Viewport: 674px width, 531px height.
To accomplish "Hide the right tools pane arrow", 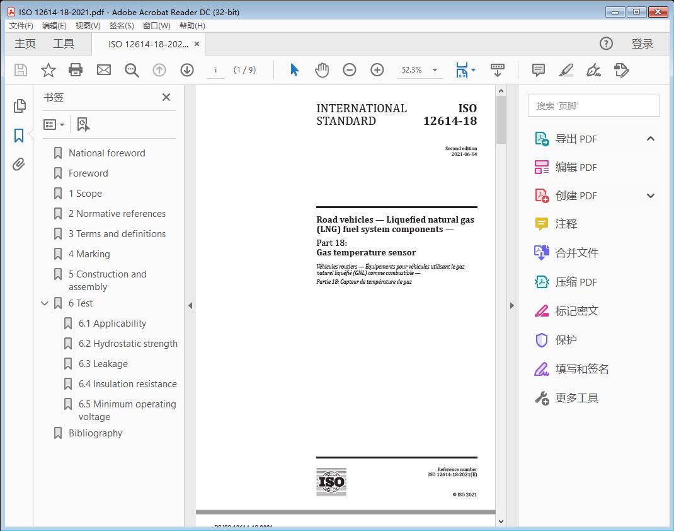I will click(511, 306).
